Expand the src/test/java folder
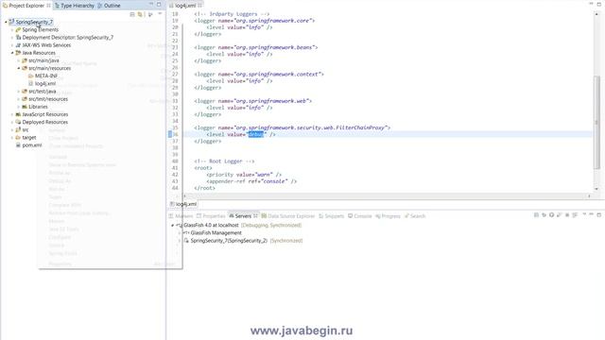Screen dimensions: 605x340 tap(18, 92)
